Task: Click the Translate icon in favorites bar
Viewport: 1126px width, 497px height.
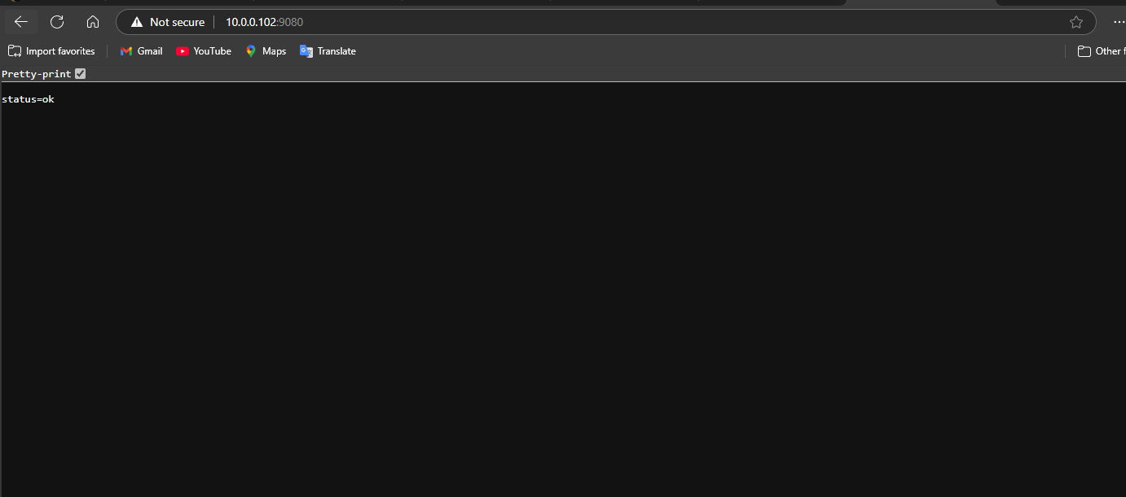Action: point(306,51)
